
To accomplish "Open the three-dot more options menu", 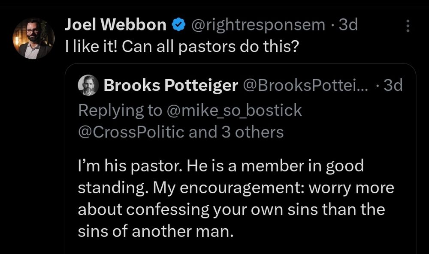I will [x=407, y=27].
